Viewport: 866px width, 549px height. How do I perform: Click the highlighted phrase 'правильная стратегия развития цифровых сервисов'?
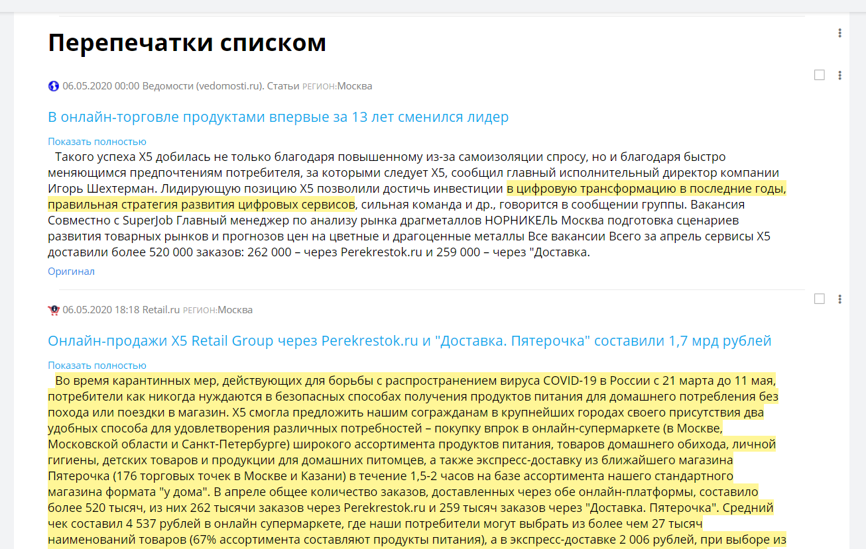click(202, 204)
